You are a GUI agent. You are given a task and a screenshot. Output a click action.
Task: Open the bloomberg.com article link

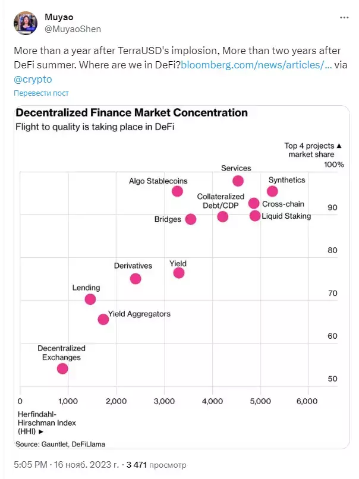pos(256,65)
